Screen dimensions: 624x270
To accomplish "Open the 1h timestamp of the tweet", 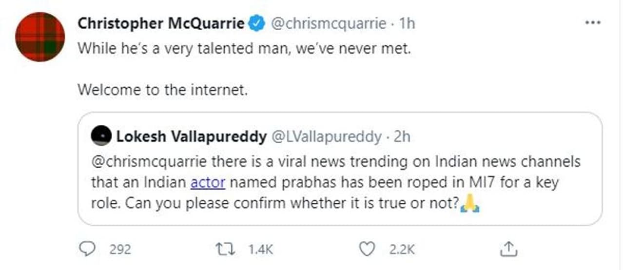I will coord(407,23).
